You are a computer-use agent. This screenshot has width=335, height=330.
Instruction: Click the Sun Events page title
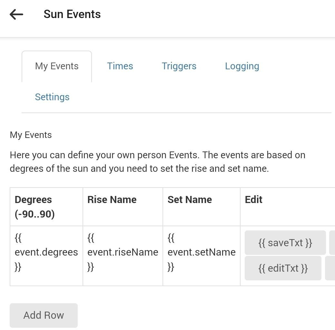coord(72,14)
